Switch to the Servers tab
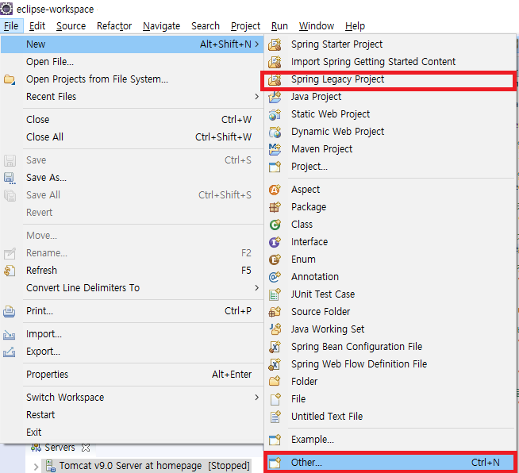Image resolution: width=519 pixels, height=473 pixels. (60, 448)
